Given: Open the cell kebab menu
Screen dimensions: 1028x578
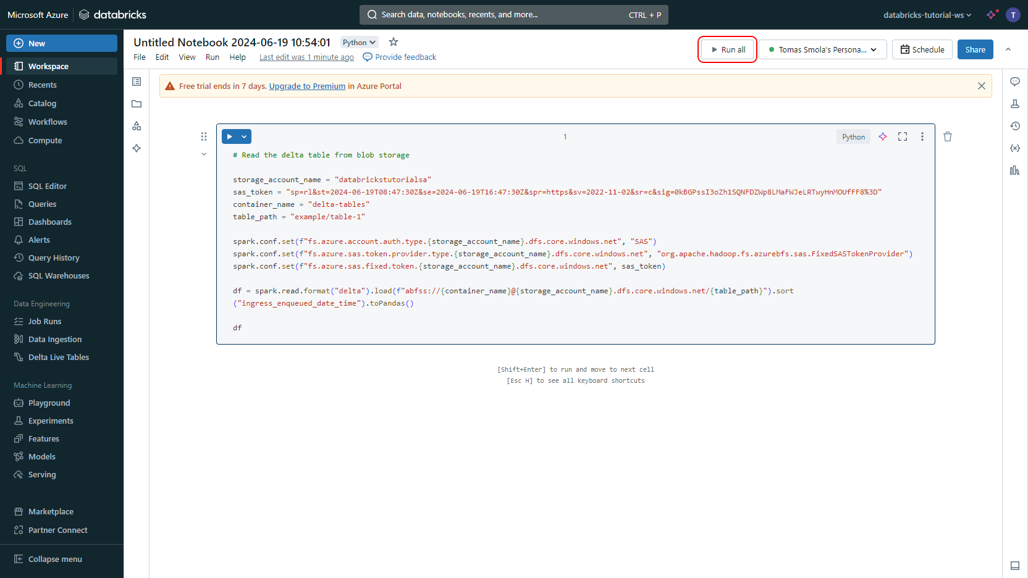Looking at the screenshot, I should (922, 136).
